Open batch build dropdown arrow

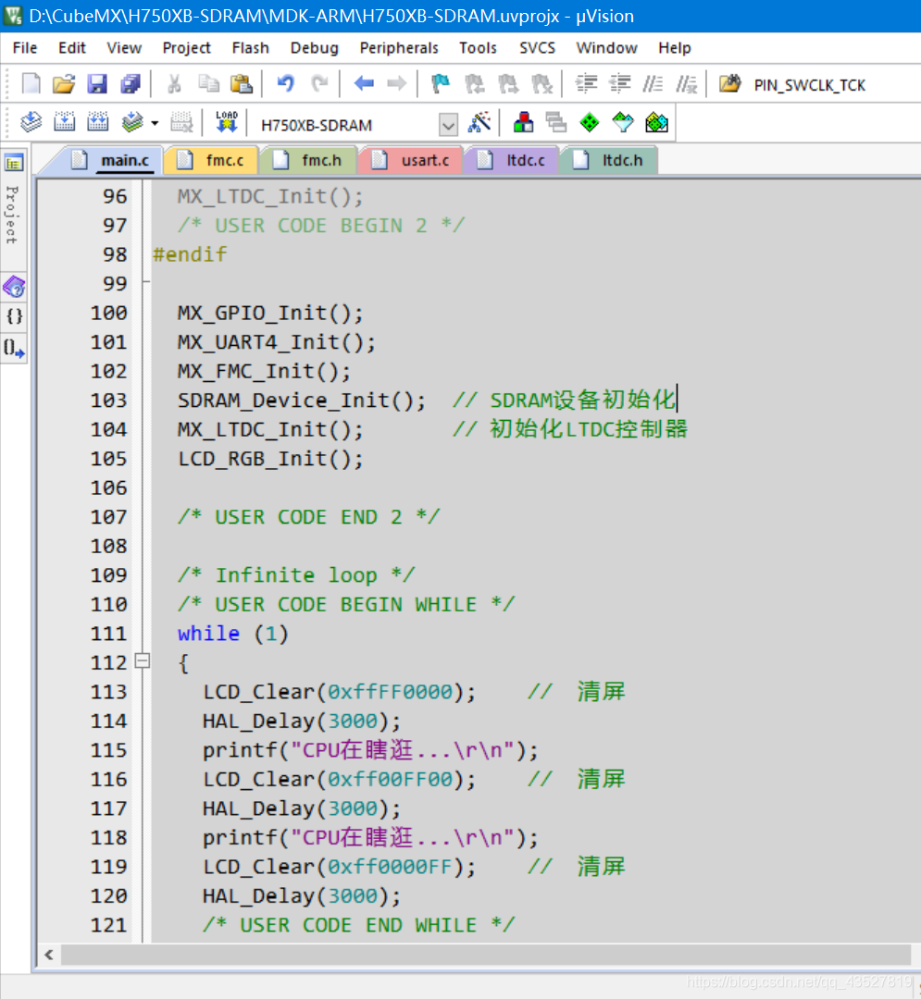pos(155,122)
